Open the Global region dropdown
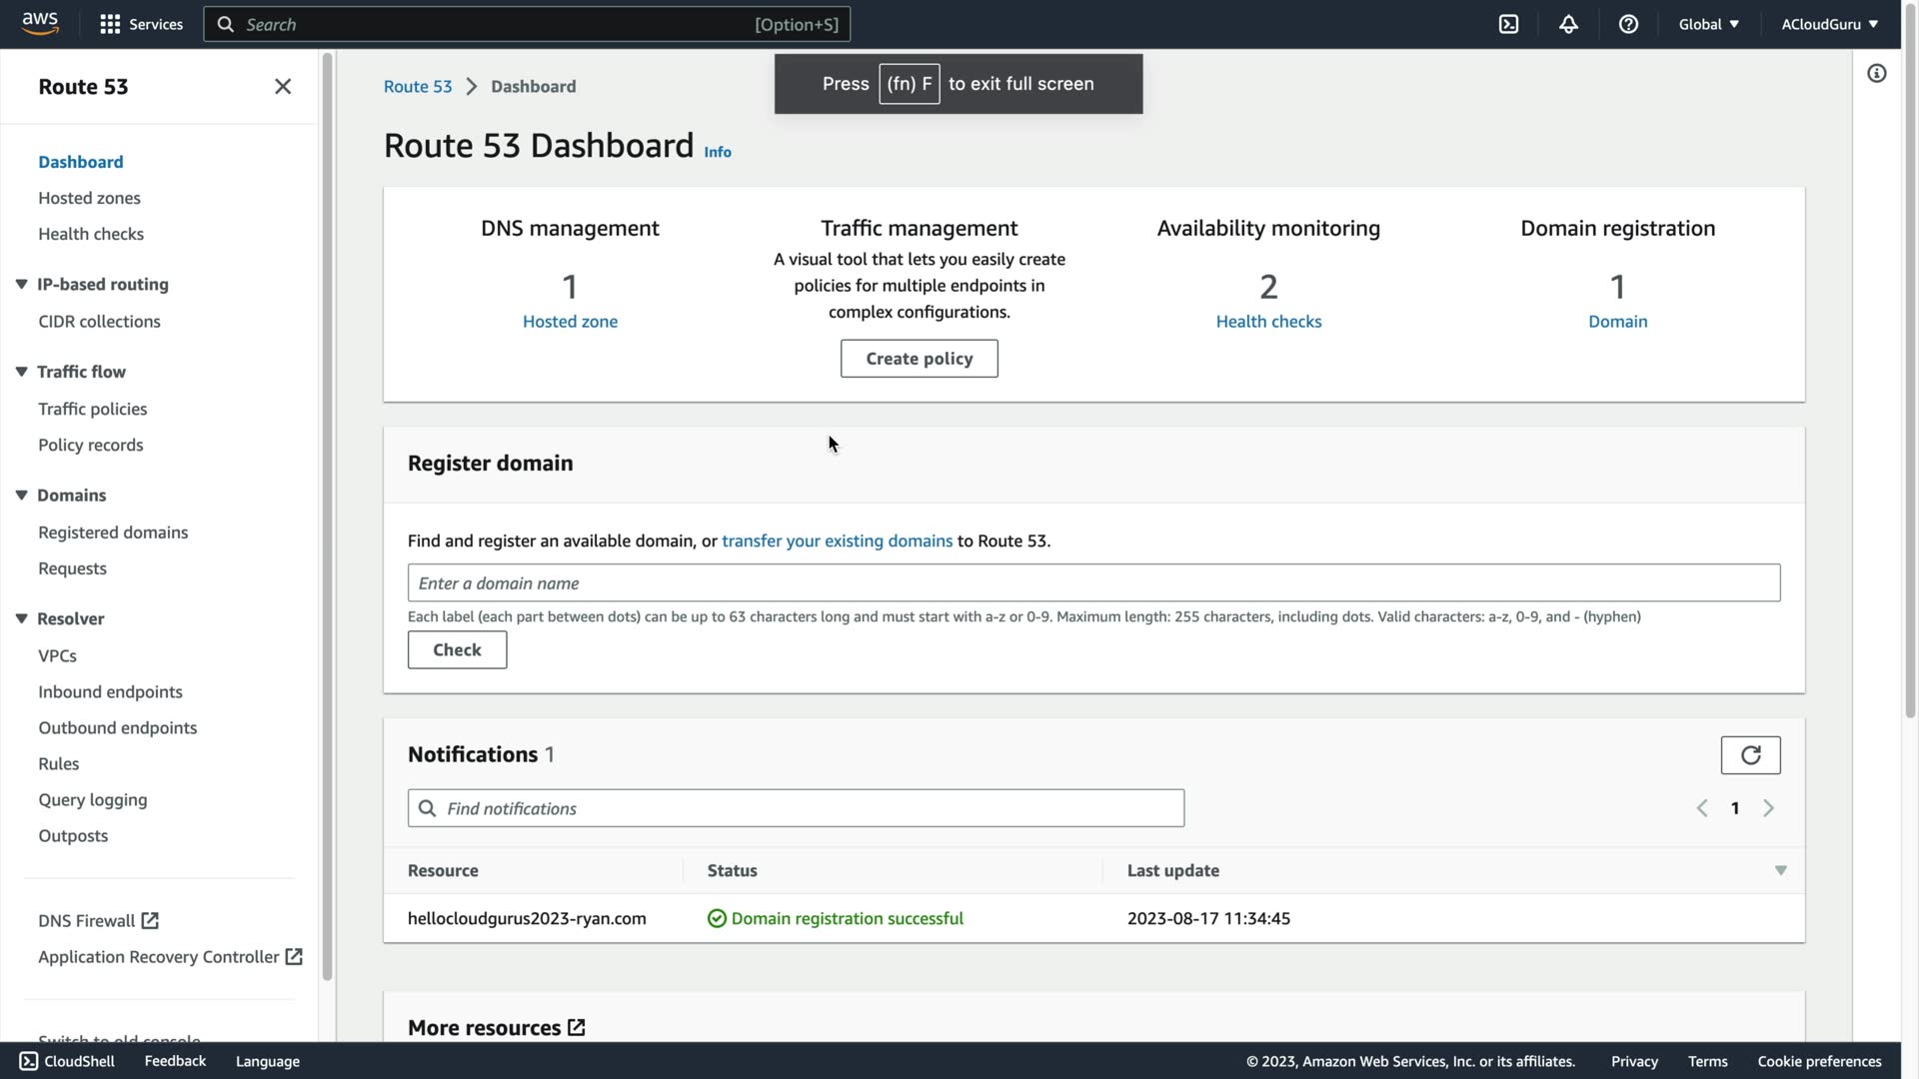This screenshot has height=1079, width=1919. point(1708,24)
